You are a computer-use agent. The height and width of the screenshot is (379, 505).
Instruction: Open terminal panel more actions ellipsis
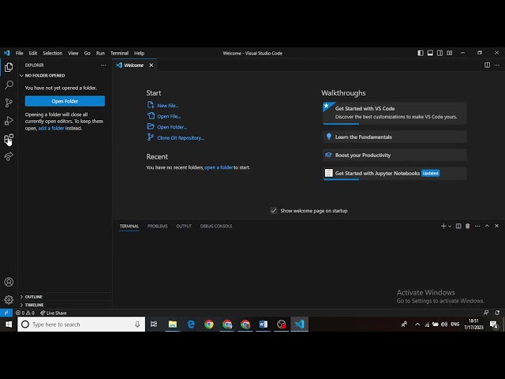[477, 226]
